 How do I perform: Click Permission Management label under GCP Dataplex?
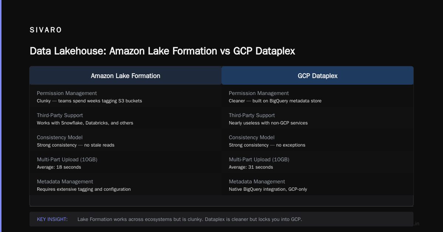[259, 94]
